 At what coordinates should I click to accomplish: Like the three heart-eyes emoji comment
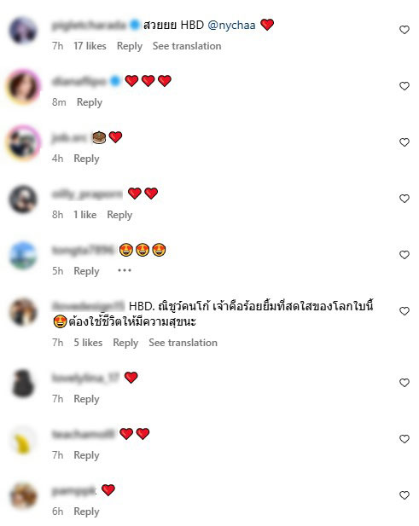(x=404, y=255)
